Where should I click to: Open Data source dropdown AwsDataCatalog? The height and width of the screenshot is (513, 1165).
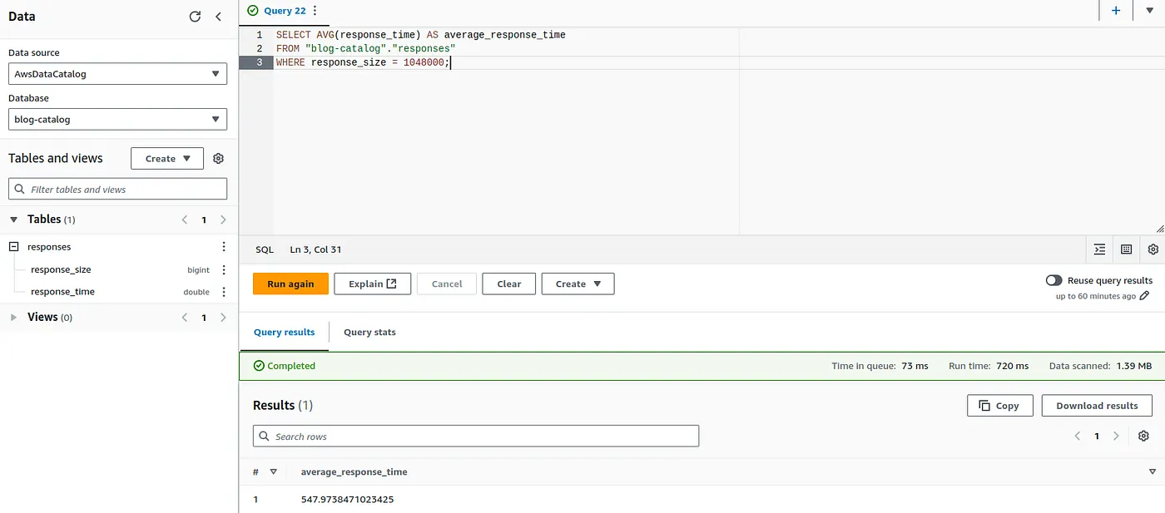pos(117,74)
